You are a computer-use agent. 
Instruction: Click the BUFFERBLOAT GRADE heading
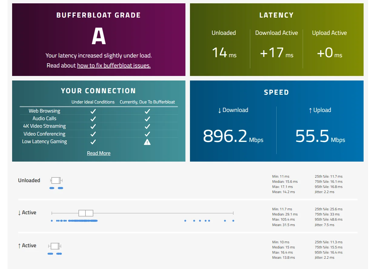[x=98, y=15]
